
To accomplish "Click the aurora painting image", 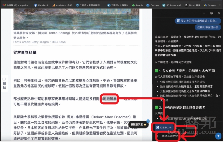I will (x=77, y=19).
